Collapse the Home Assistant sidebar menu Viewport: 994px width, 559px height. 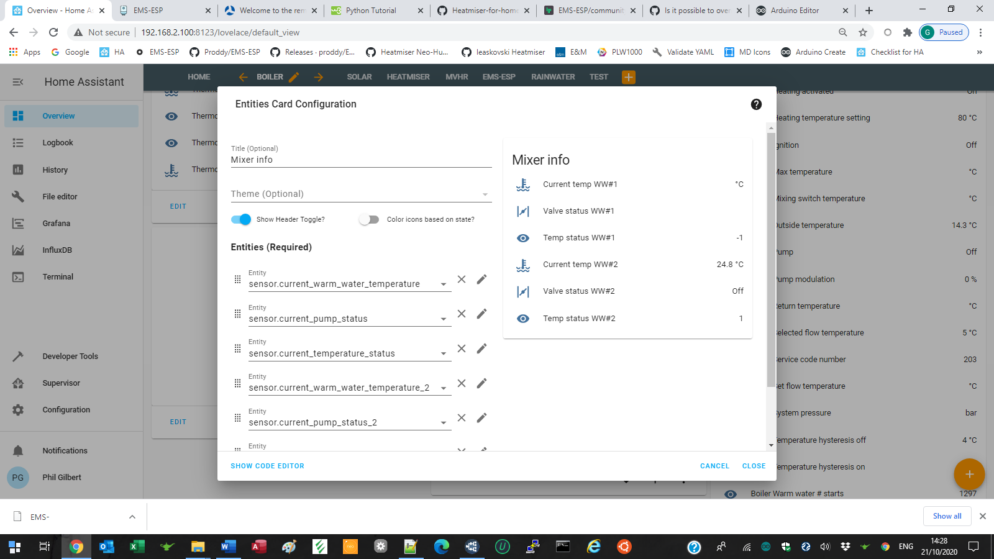[x=18, y=82]
